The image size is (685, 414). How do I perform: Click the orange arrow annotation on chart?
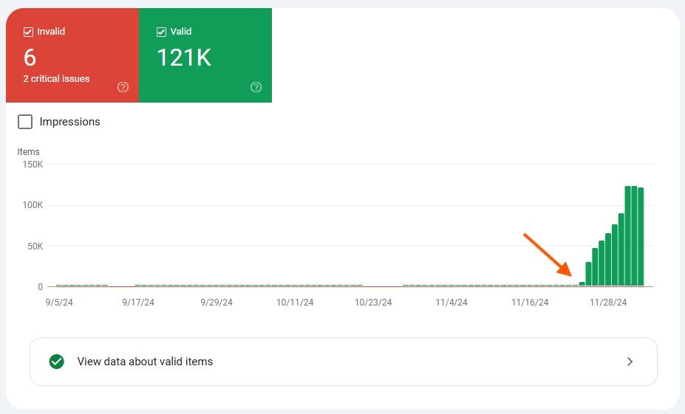pyautogui.click(x=547, y=255)
